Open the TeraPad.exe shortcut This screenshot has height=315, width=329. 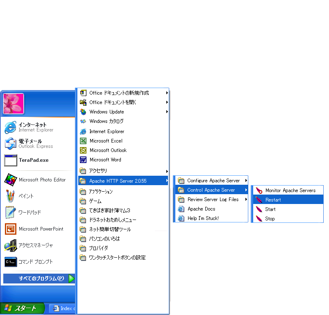point(10,160)
